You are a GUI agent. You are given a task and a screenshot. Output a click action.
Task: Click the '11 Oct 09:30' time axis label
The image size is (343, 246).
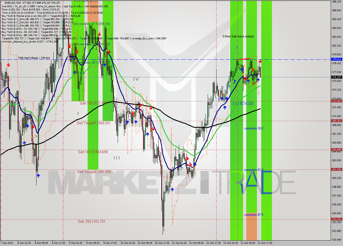[x=196, y=243]
